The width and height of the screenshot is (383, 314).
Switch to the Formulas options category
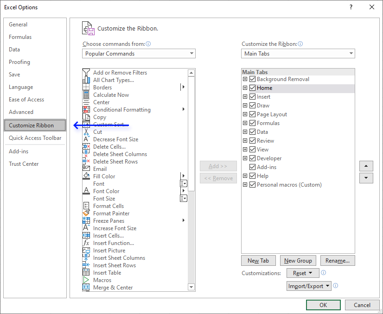35,37
